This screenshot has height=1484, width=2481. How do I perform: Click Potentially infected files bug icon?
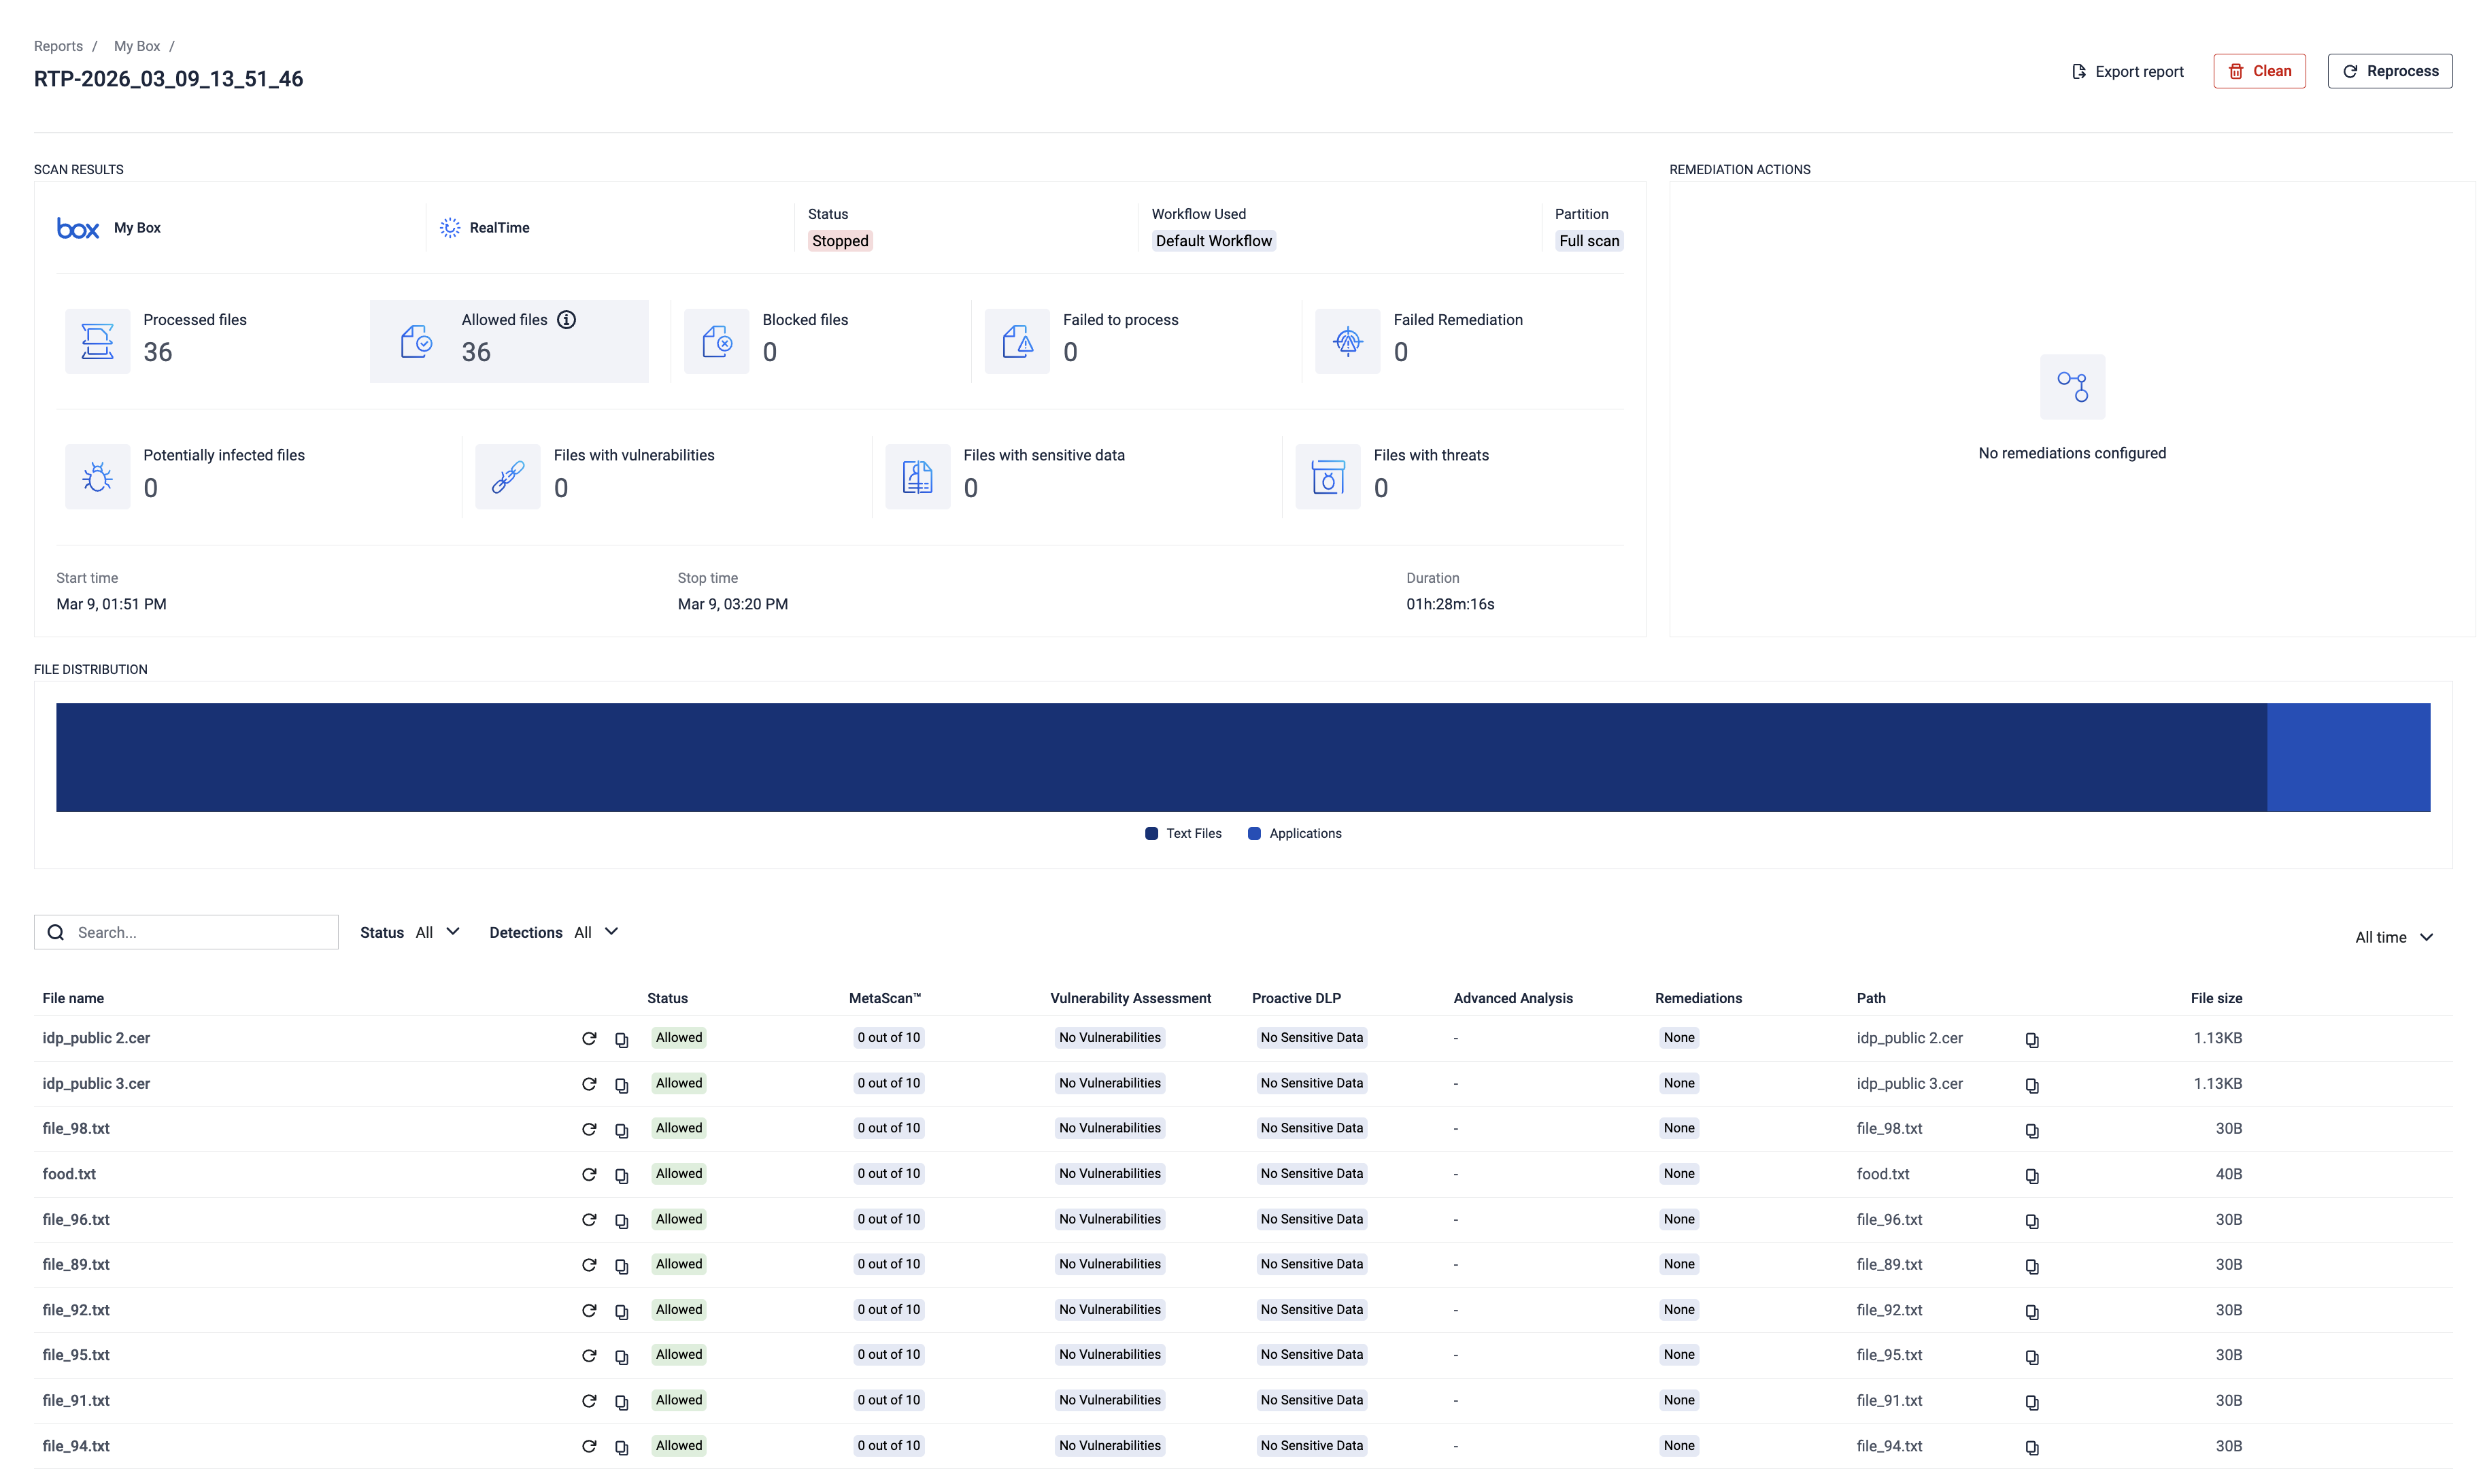click(97, 477)
